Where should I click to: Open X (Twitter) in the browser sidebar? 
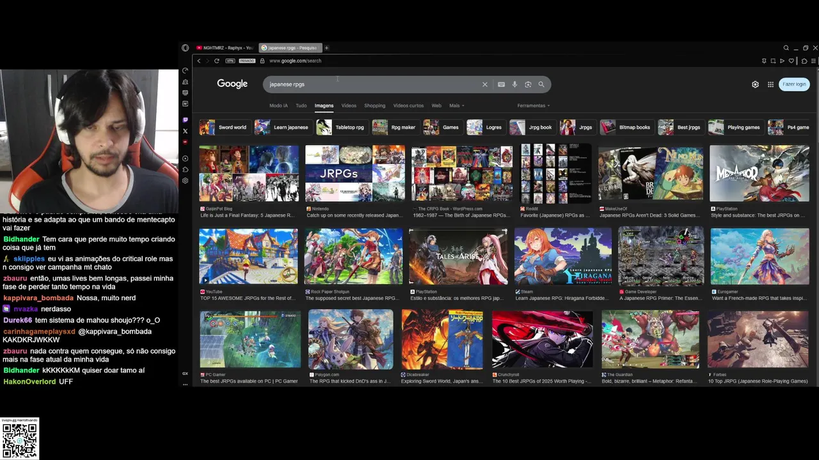(186, 131)
